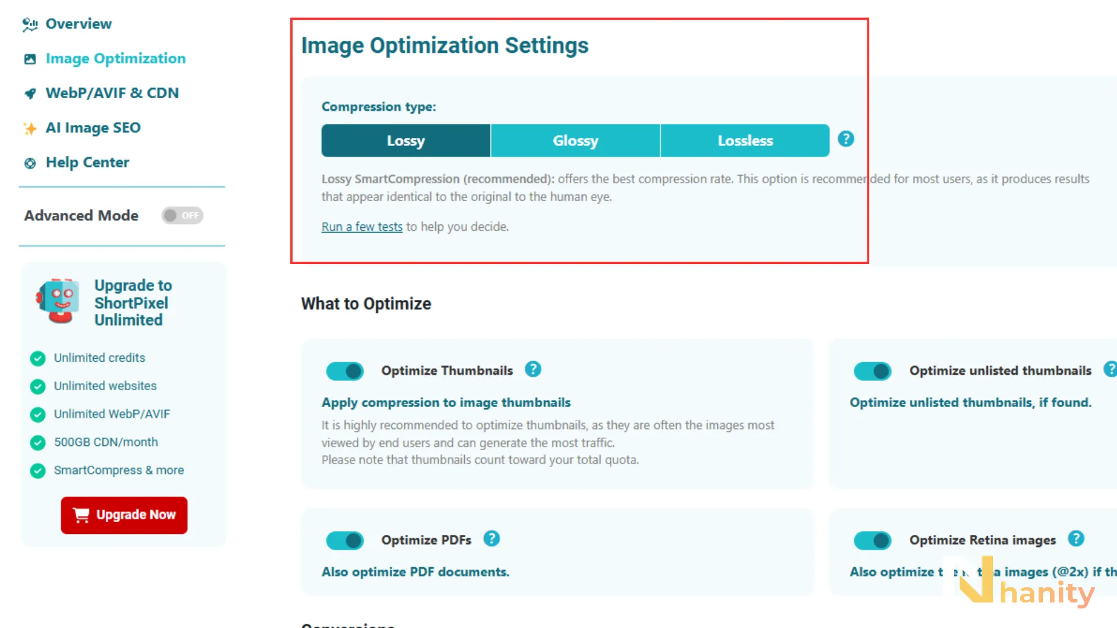
Task: Click the green check next to 500GB CDN/month
Action: point(38,443)
